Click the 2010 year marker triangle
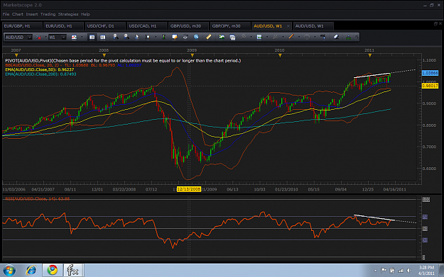The image size is (444, 277). tap(280, 55)
